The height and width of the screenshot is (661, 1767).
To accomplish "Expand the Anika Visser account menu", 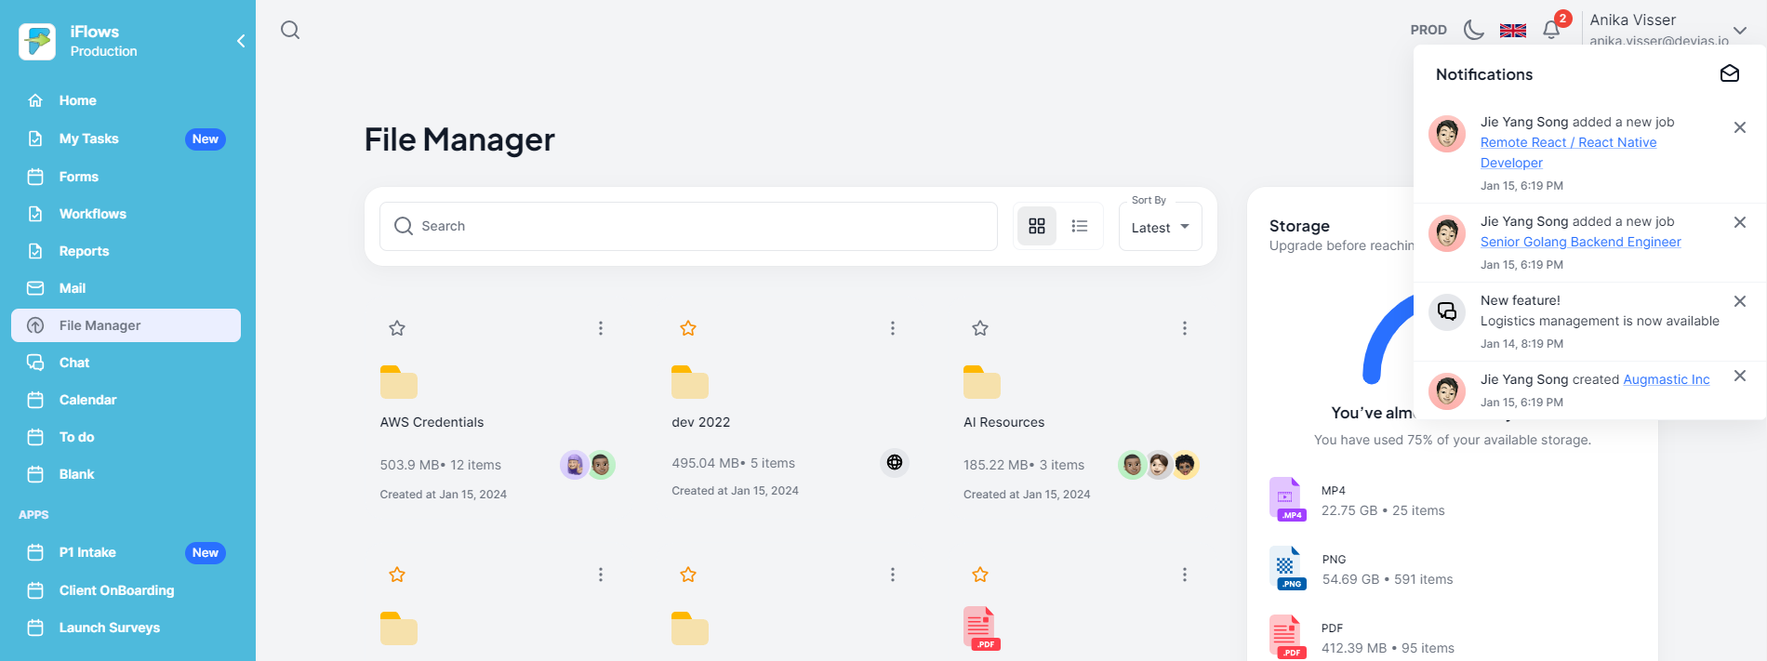I will click(x=1739, y=30).
